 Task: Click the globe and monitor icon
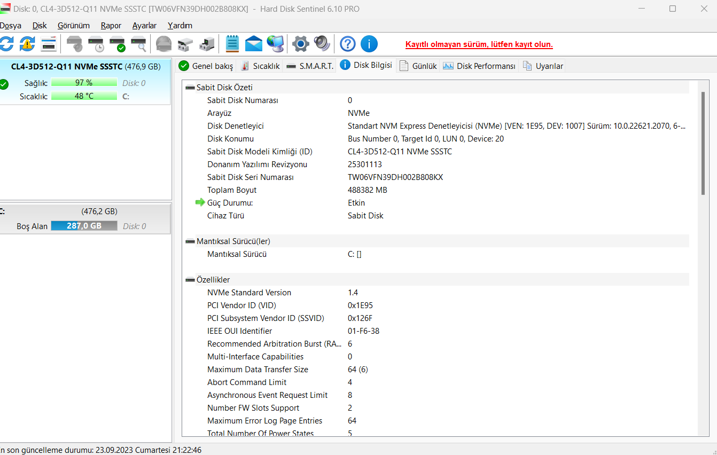275,44
